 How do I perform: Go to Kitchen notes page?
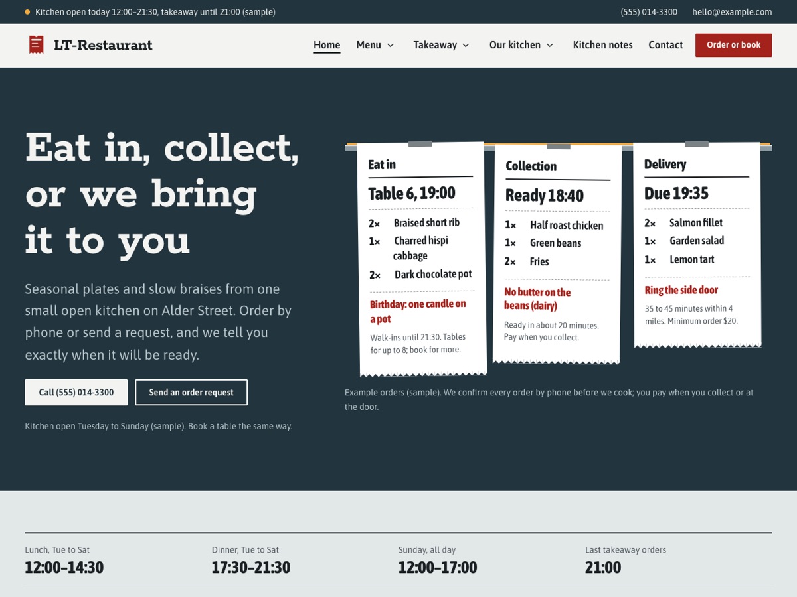603,45
